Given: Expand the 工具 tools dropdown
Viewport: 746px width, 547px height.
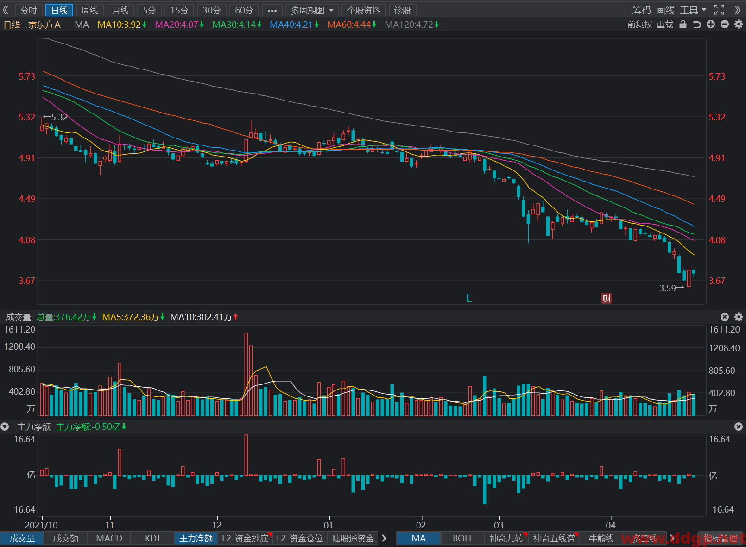Looking at the screenshot, I should click(693, 10).
